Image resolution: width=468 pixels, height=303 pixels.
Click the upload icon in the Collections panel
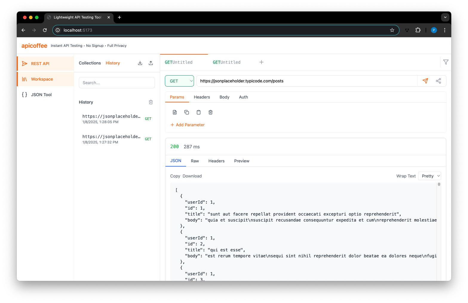151,63
